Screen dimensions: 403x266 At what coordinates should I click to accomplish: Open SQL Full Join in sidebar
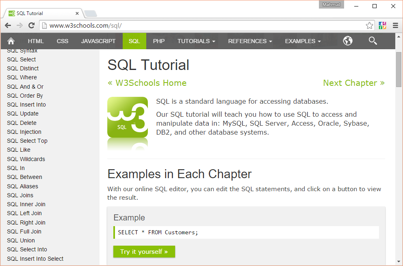(x=24, y=231)
